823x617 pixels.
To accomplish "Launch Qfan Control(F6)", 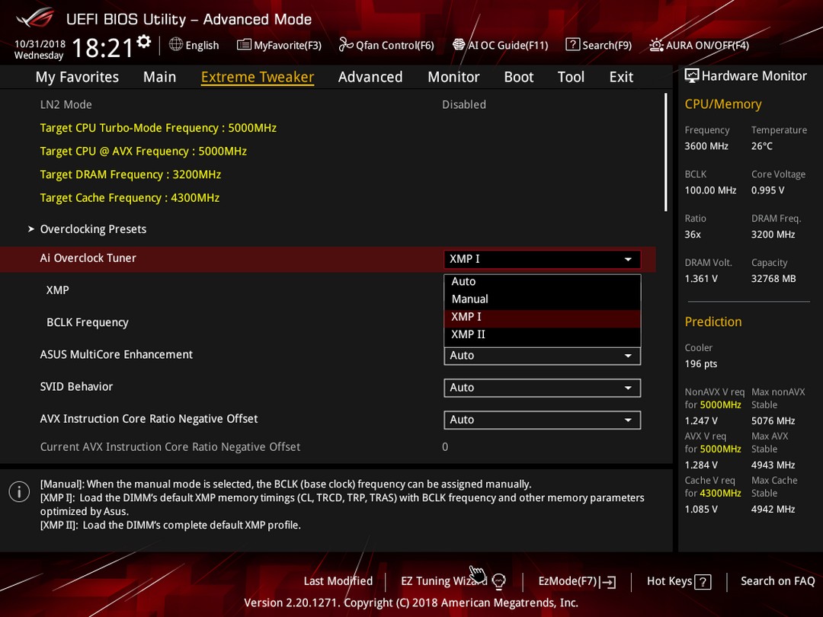I will click(x=386, y=45).
